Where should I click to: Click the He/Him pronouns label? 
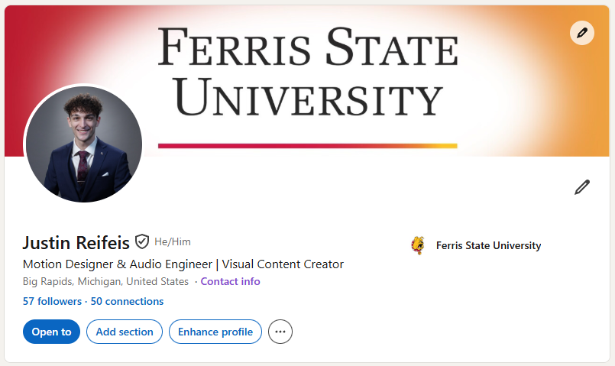click(x=173, y=242)
